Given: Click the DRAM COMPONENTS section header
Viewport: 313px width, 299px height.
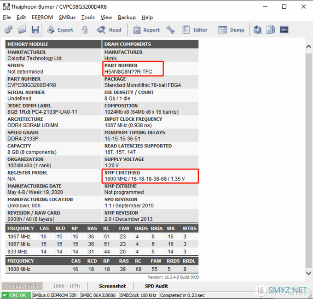Looking at the screenshot, I should (151, 44).
